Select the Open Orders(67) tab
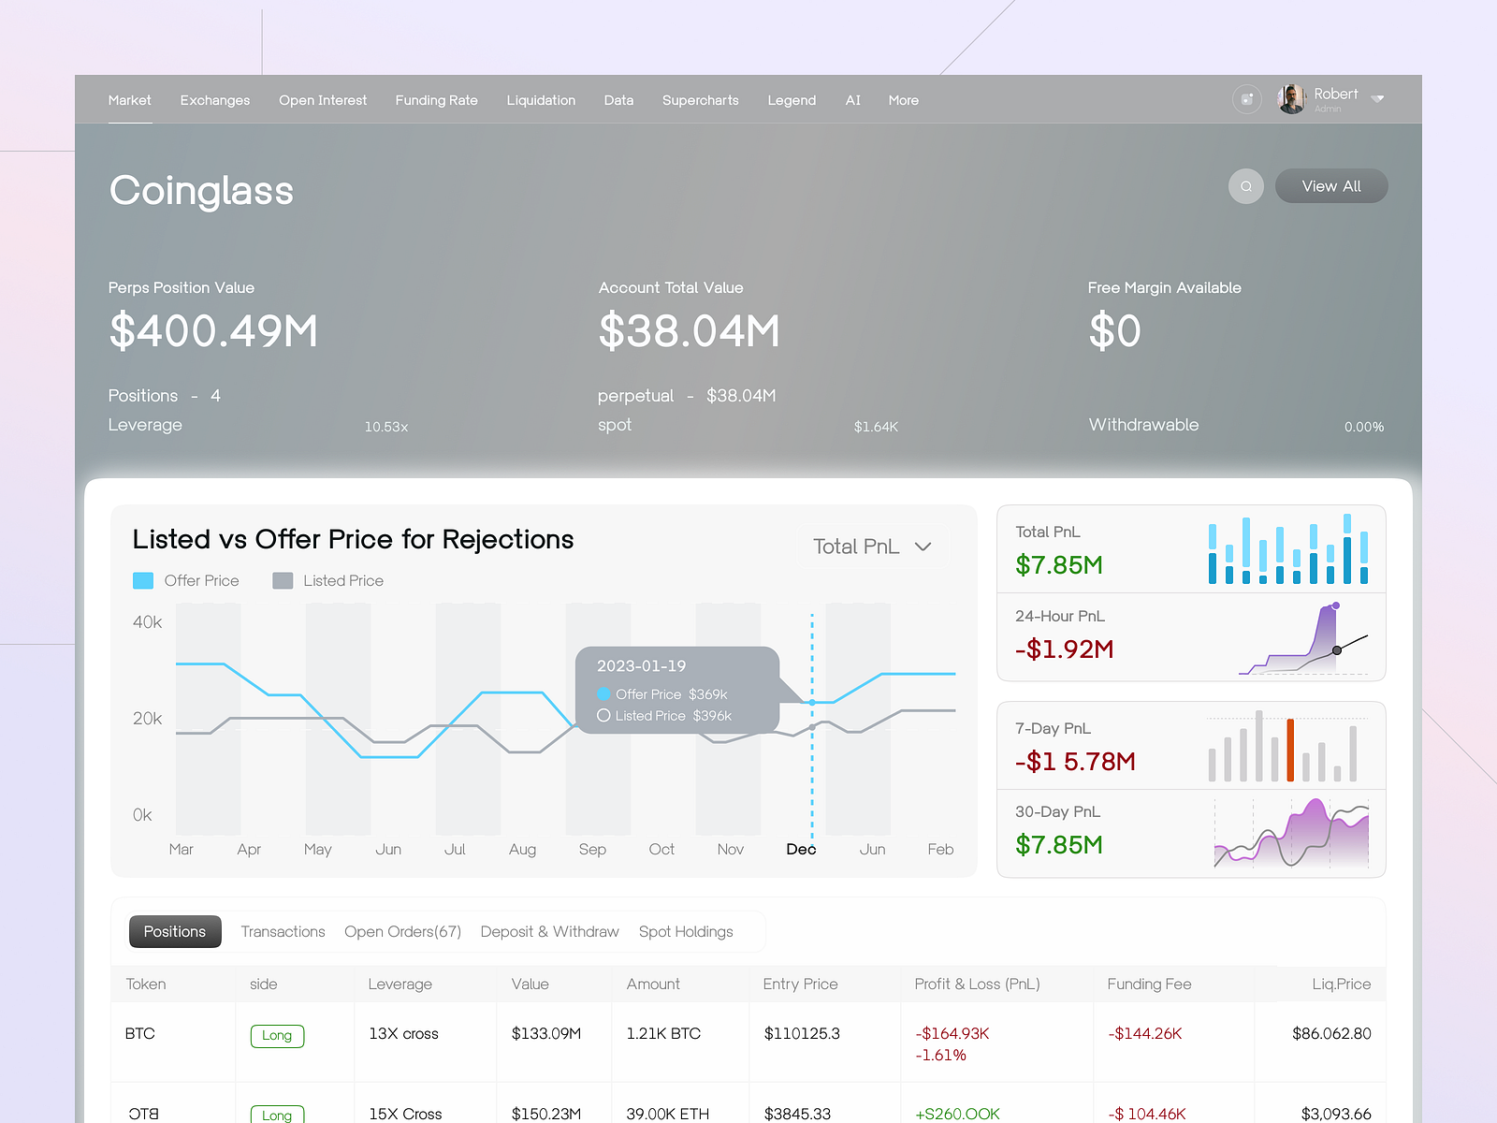Image resolution: width=1497 pixels, height=1123 pixels. coord(402,931)
